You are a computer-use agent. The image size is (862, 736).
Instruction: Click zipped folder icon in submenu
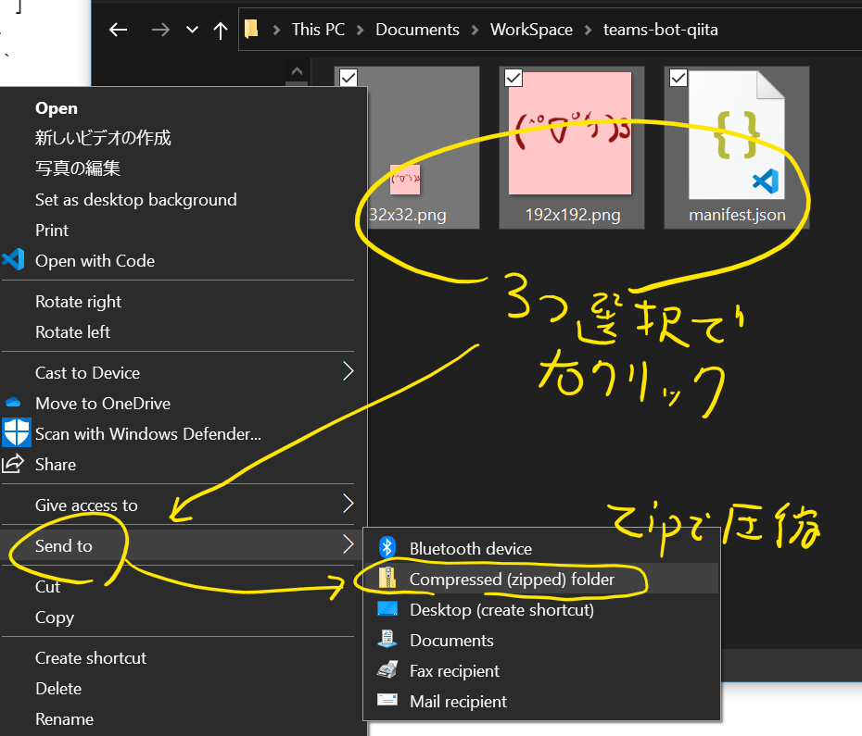tap(387, 578)
